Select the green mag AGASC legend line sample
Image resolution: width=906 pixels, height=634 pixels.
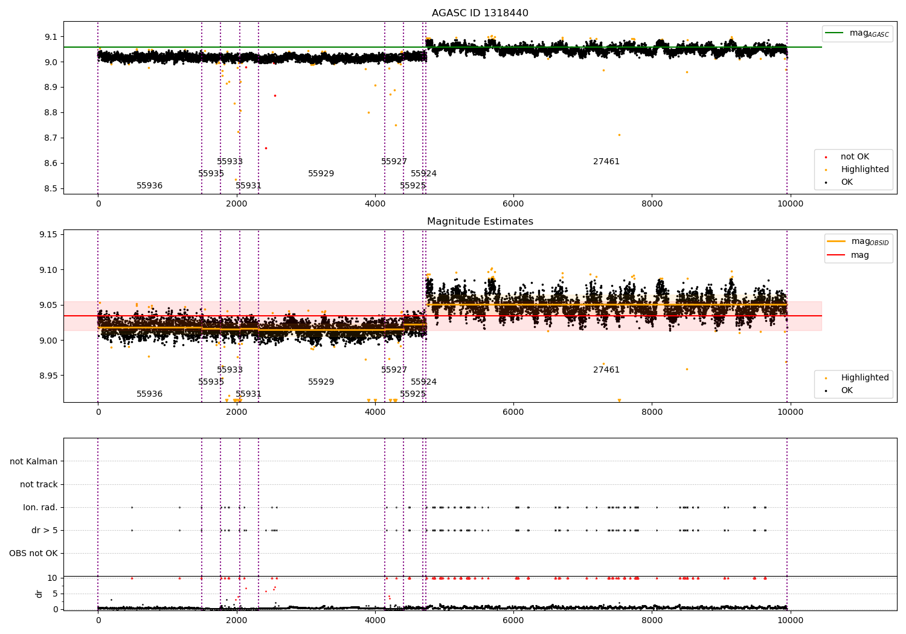click(834, 33)
